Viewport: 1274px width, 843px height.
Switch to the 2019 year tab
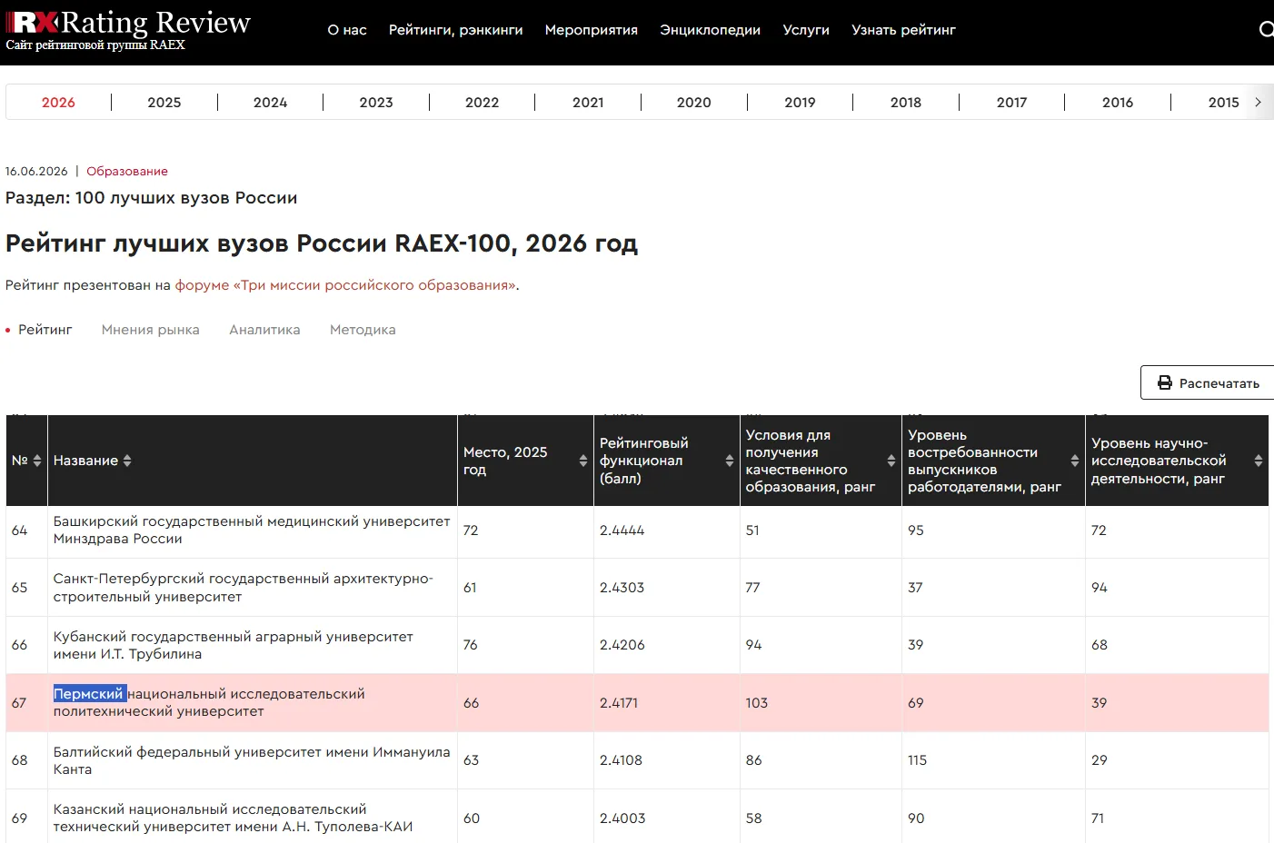tap(800, 103)
